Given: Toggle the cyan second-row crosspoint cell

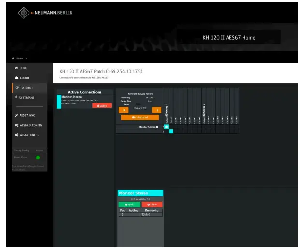Looking at the screenshot, I should [x=171, y=131].
